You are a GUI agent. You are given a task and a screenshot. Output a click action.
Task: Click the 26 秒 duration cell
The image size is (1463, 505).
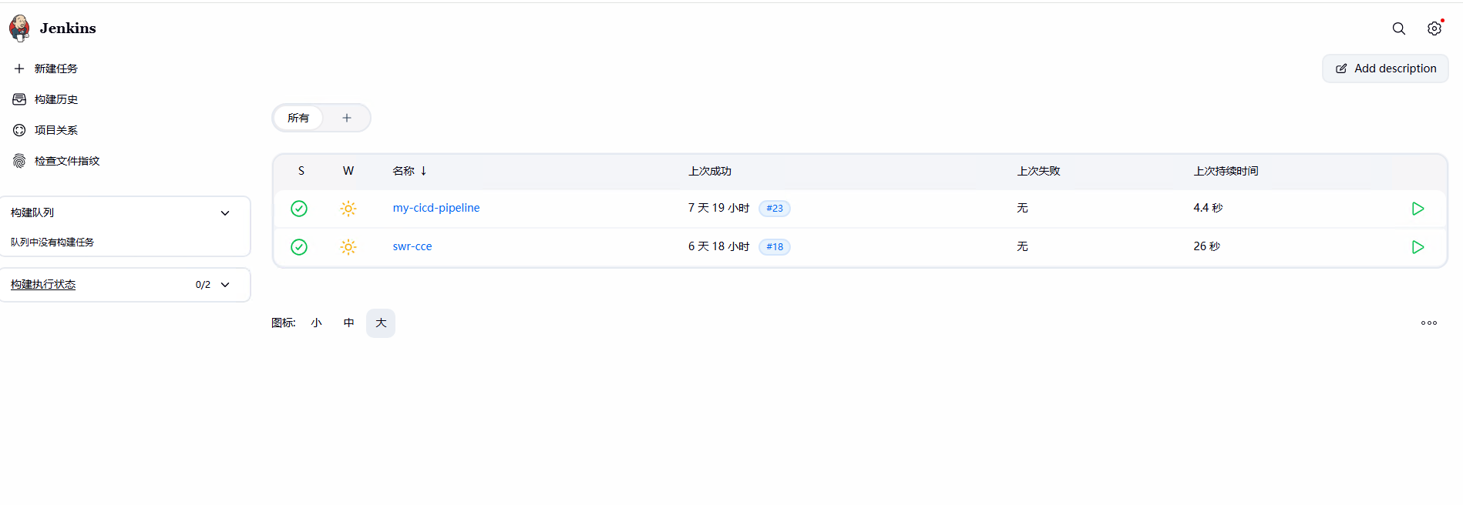click(x=1206, y=246)
